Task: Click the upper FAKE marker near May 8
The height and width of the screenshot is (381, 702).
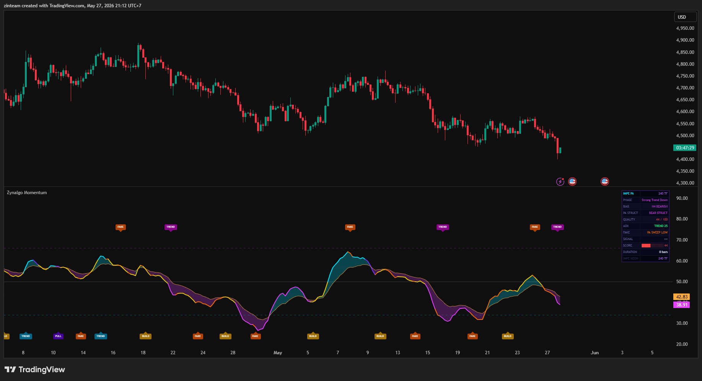Action: pyautogui.click(x=350, y=227)
